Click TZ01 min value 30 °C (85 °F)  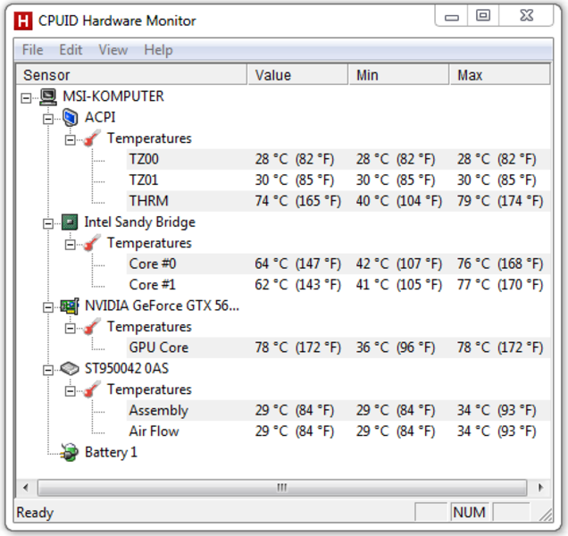pyautogui.click(x=396, y=180)
